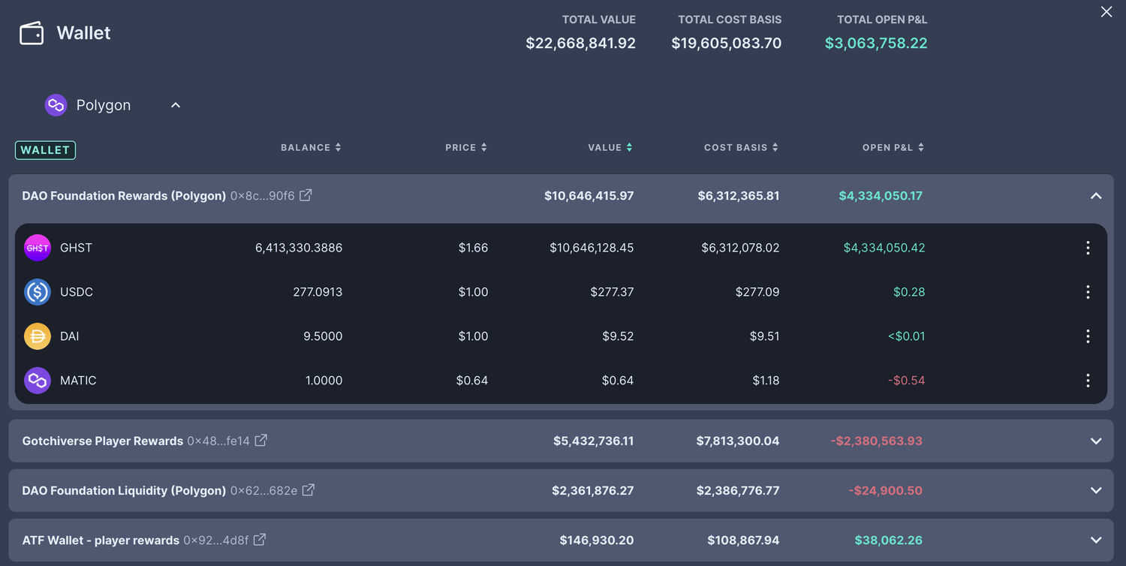This screenshot has width=1126, height=566.
Task: Click ATF Wallet - player rewards name
Action: pyautogui.click(x=101, y=540)
